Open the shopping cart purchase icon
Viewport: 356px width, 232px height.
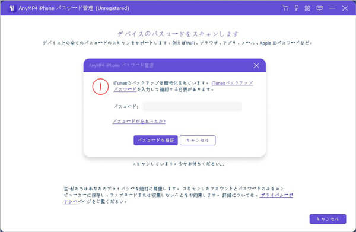click(285, 8)
